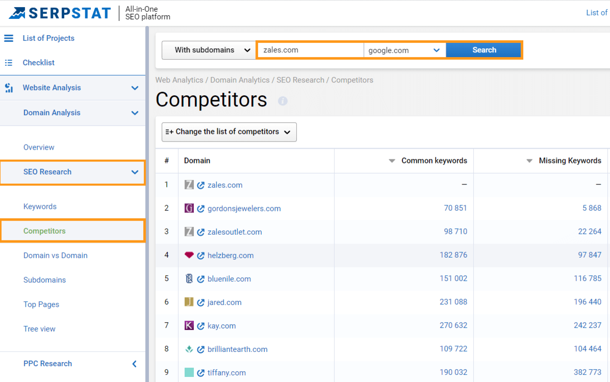Select Domain vs Domain in sidebar
Screen dimensions: 610x382
tap(56, 255)
